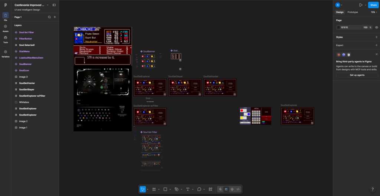Image resolution: width=380 pixels, height=196 pixels.
Task: Click the Set up agents button
Action: pyautogui.click(x=357, y=75)
